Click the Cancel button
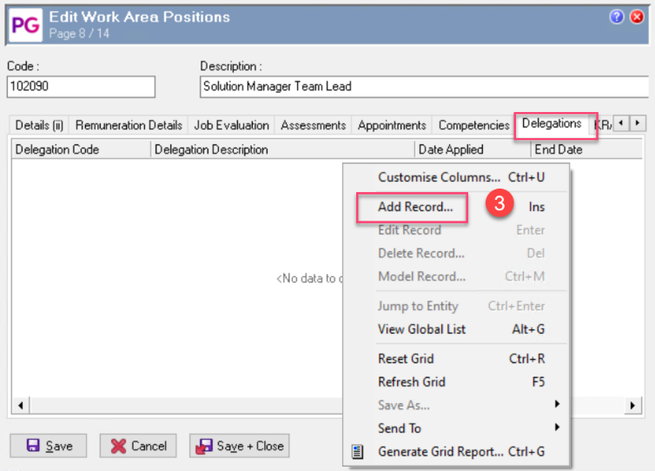Image resolution: width=655 pixels, height=471 pixels. click(138, 446)
